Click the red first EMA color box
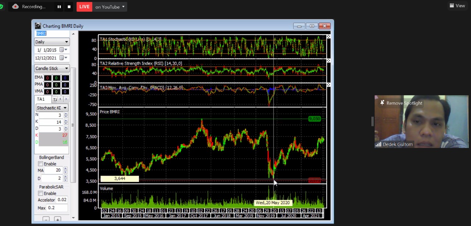471x226 pixels. [x=47, y=78]
